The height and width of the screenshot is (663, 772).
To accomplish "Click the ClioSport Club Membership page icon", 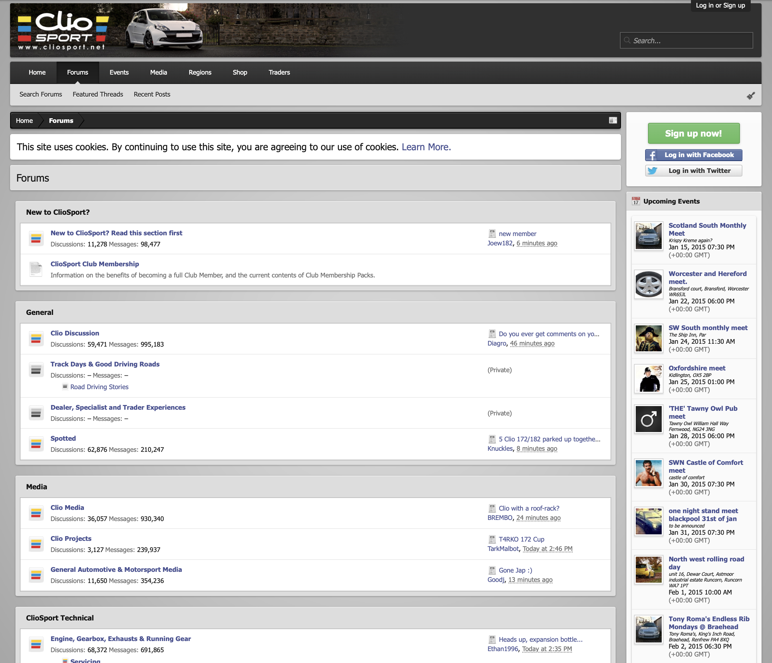I will point(36,269).
